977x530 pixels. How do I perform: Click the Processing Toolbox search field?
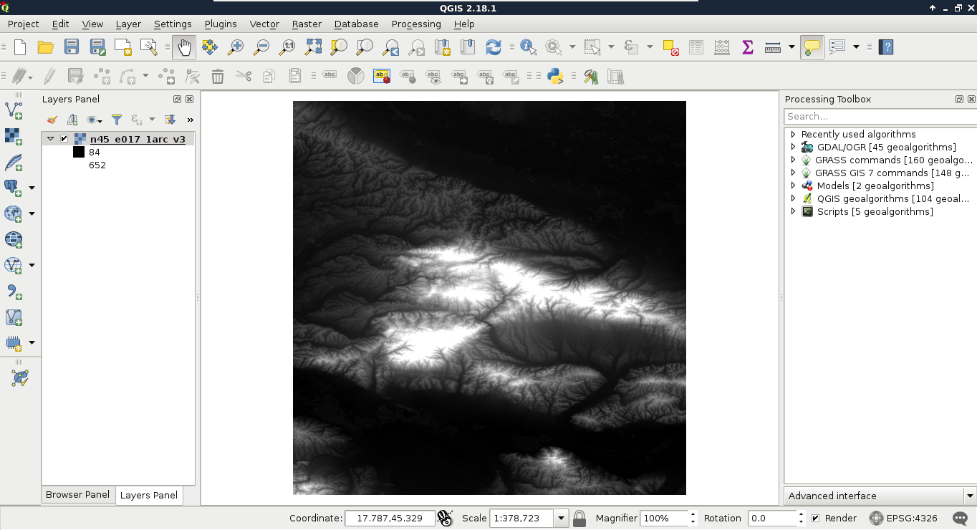click(880, 116)
